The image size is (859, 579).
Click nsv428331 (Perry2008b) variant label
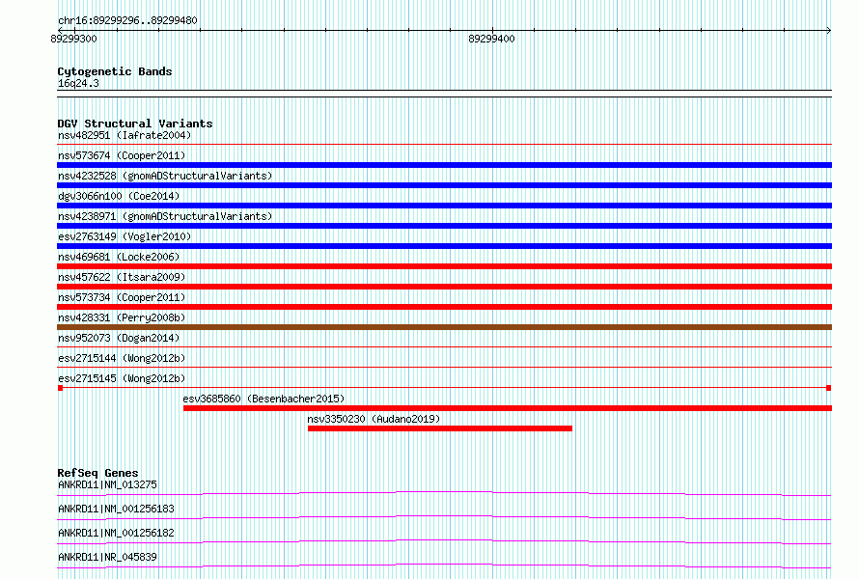tap(122, 317)
